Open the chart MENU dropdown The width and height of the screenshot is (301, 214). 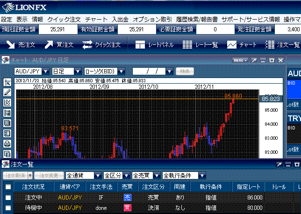[240, 60]
